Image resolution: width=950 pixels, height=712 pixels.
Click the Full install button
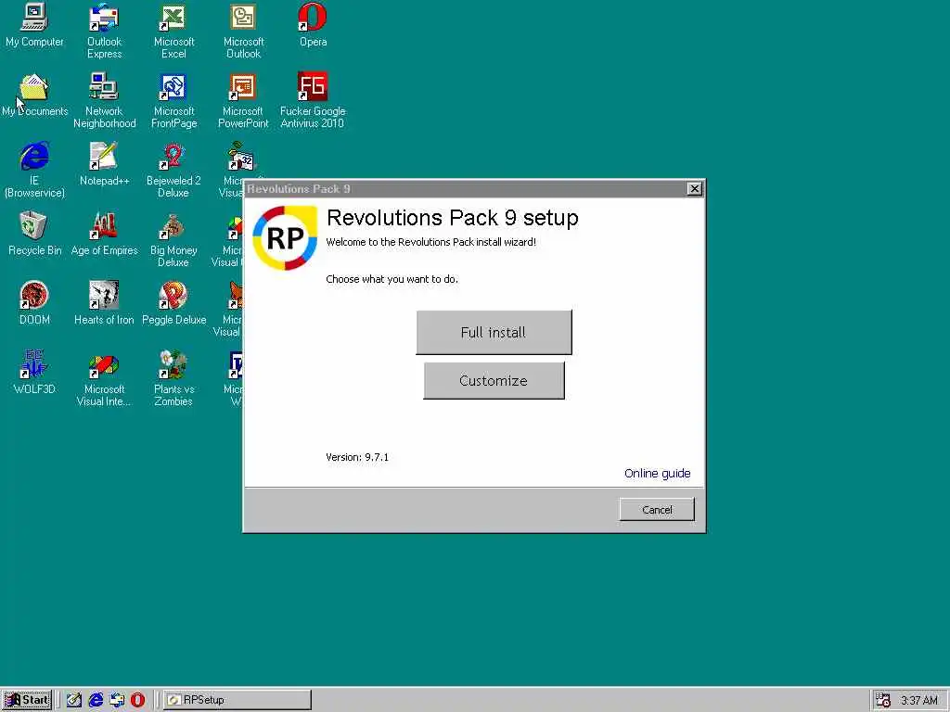(494, 333)
